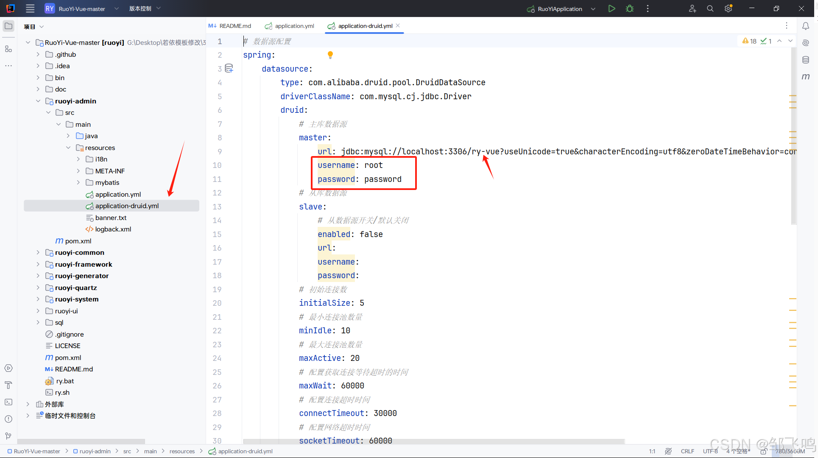Expand the 临时文件和控制台 node
Viewport: 818px width, 458px height.
(x=28, y=416)
